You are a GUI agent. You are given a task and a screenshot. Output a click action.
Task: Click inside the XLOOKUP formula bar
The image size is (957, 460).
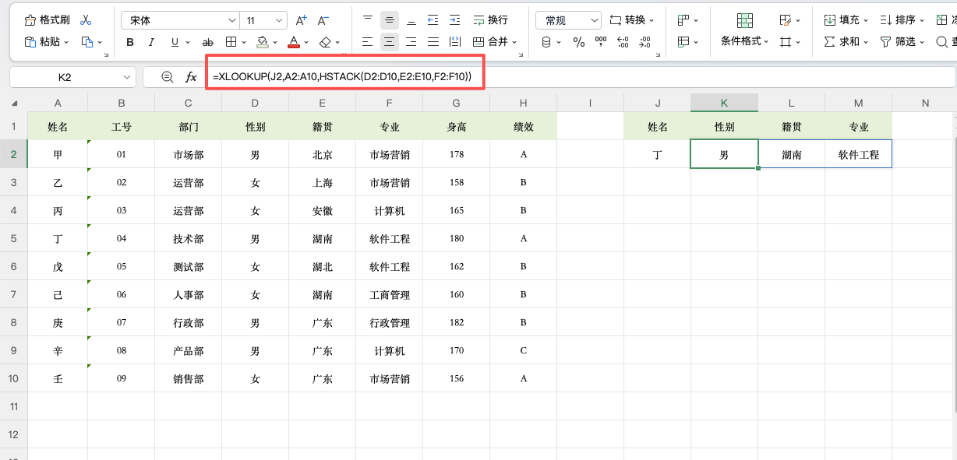(581, 77)
